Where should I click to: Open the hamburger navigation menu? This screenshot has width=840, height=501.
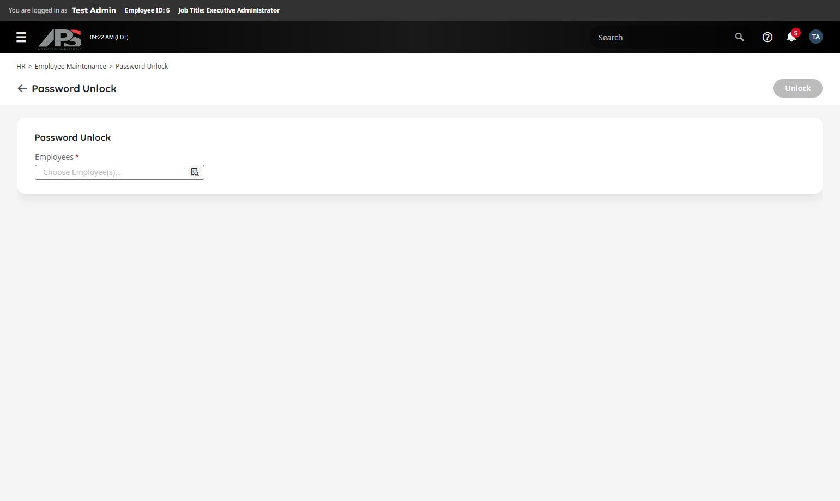click(21, 37)
